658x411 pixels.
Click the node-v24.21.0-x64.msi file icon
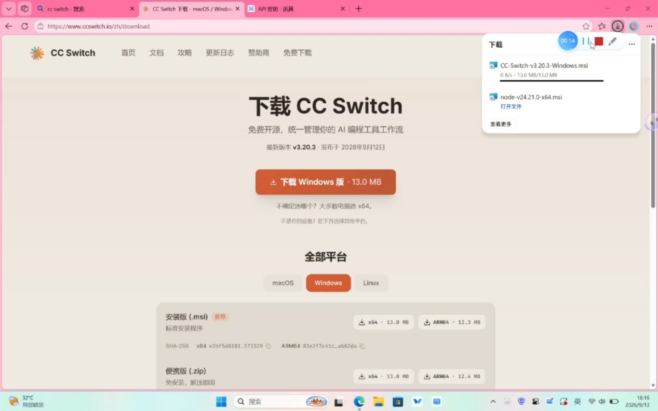[x=493, y=97]
